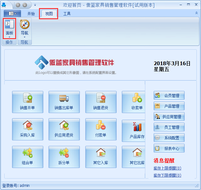Open 供应商管理 supplier management

pyautogui.click(x=169, y=116)
